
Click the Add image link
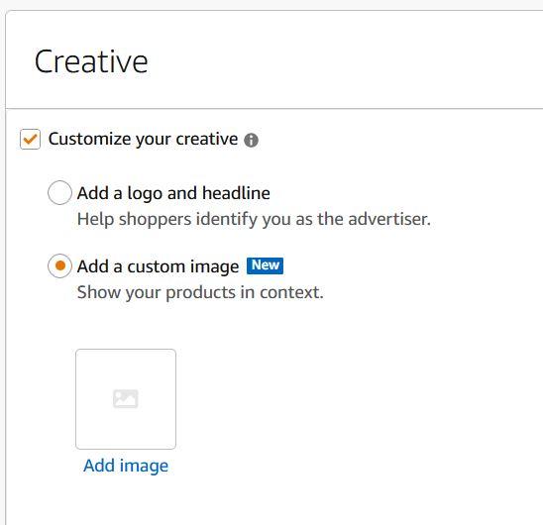[x=126, y=466]
